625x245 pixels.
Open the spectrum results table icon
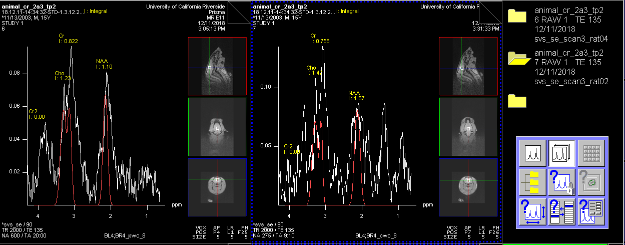tap(591, 211)
